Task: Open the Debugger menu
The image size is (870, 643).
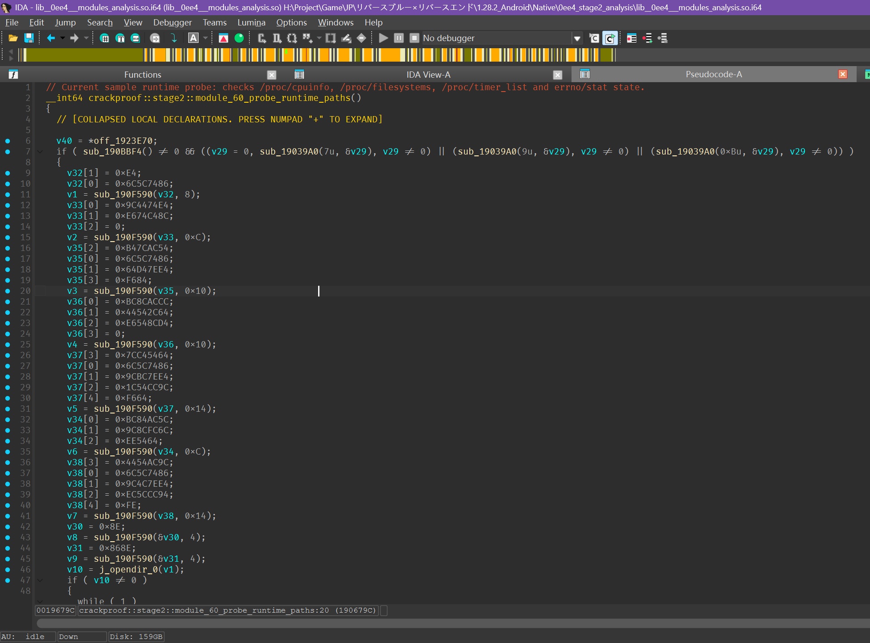Action: [x=172, y=22]
